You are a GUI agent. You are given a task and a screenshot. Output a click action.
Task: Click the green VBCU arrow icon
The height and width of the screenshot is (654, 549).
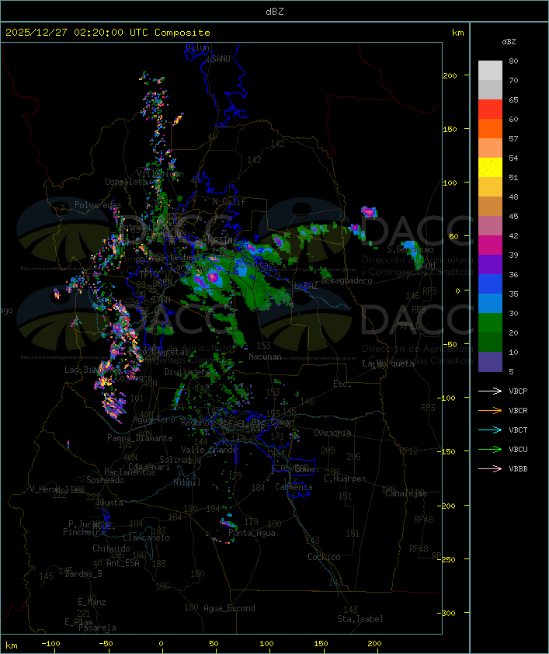click(x=490, y=450)
